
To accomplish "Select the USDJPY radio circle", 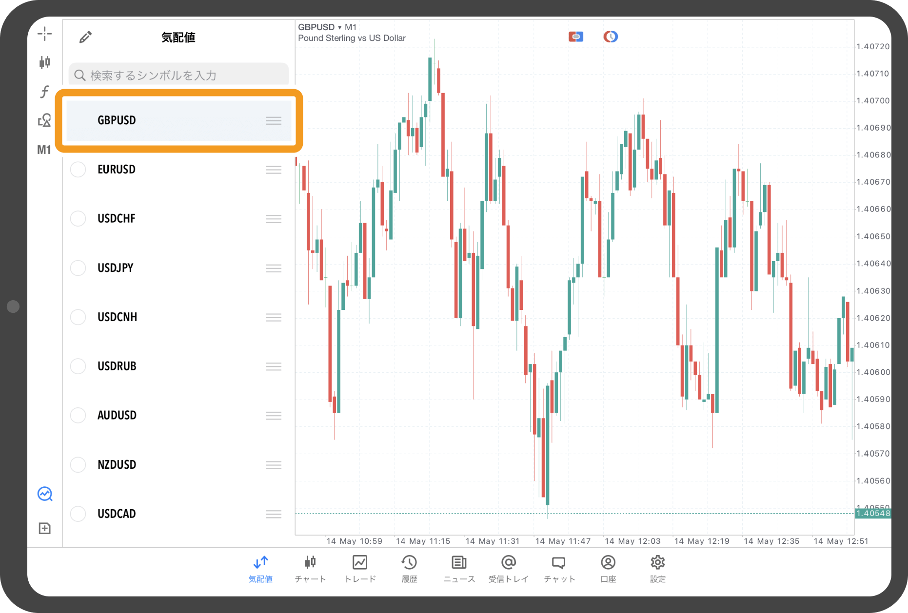I will 78,268.
